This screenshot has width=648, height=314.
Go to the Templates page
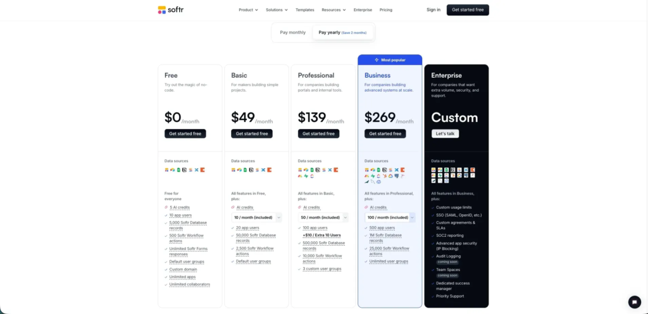[304, 10]
